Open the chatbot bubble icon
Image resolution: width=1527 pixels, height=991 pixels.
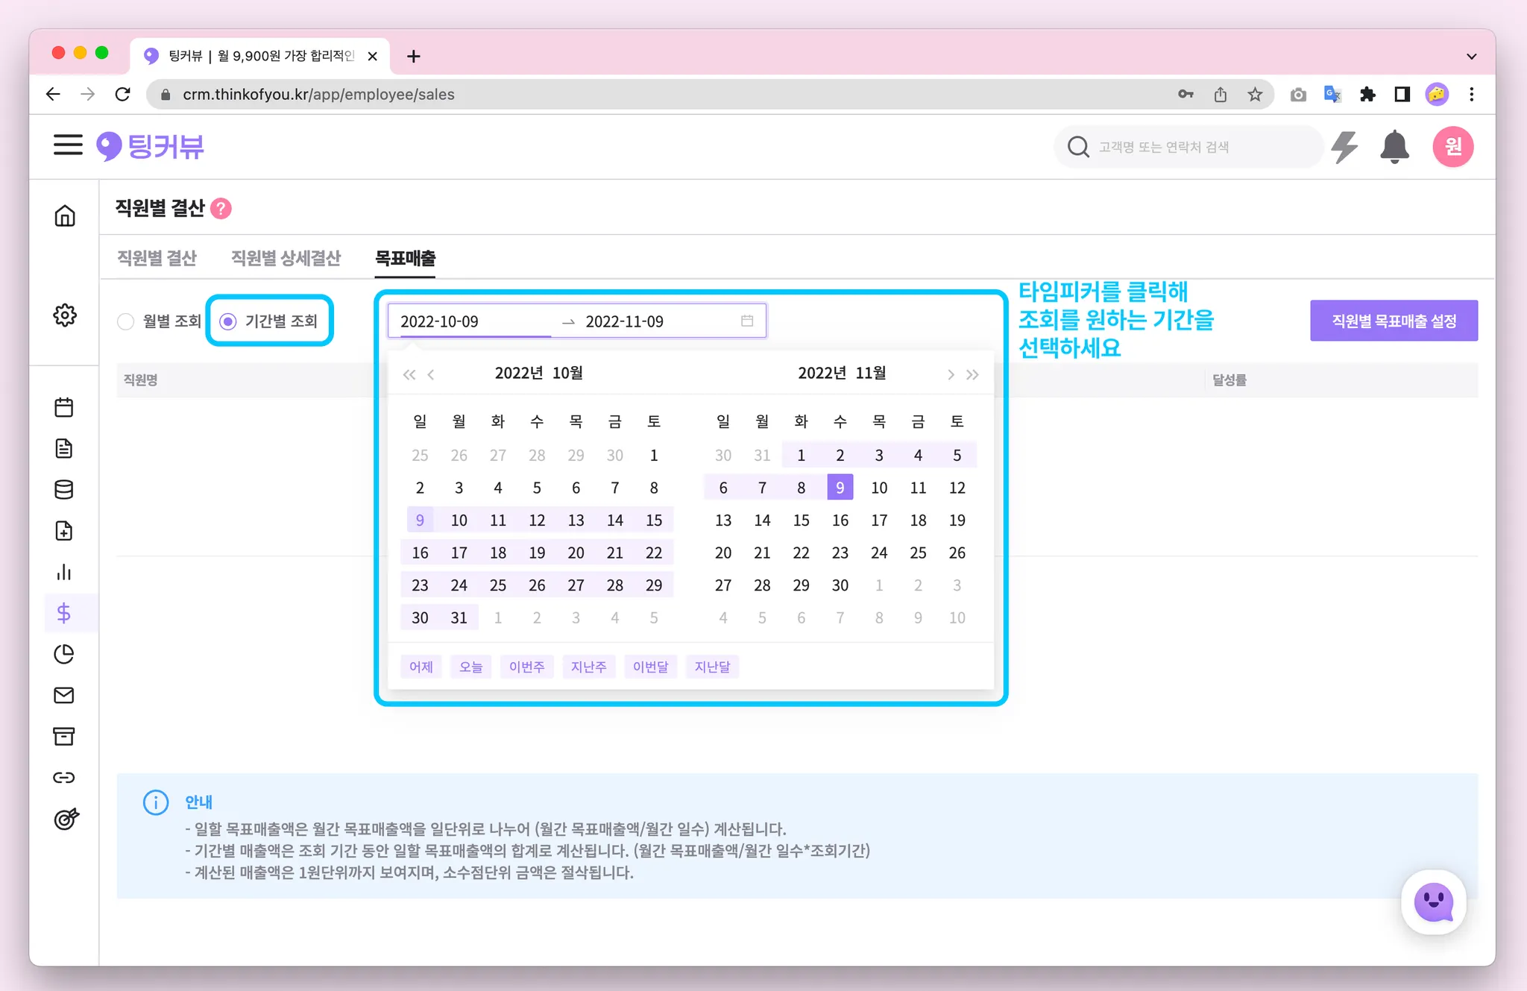(x=1433, y=902)
